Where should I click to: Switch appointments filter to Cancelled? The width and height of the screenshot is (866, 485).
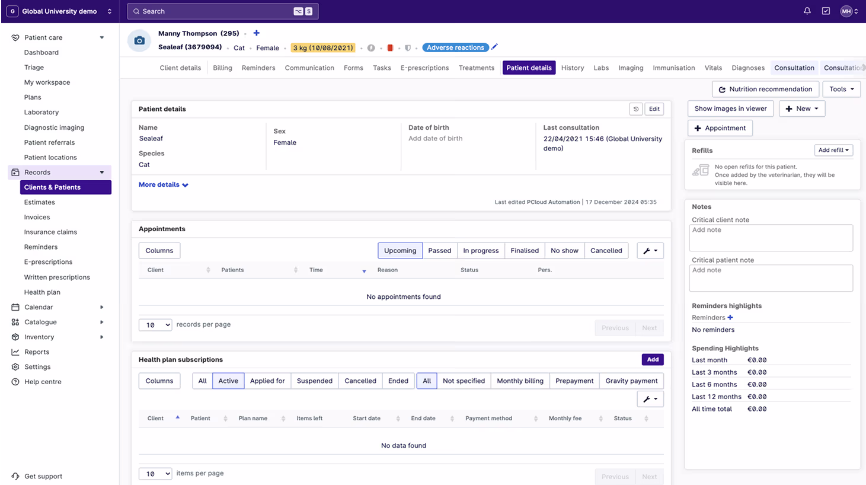tap(606, 250)
